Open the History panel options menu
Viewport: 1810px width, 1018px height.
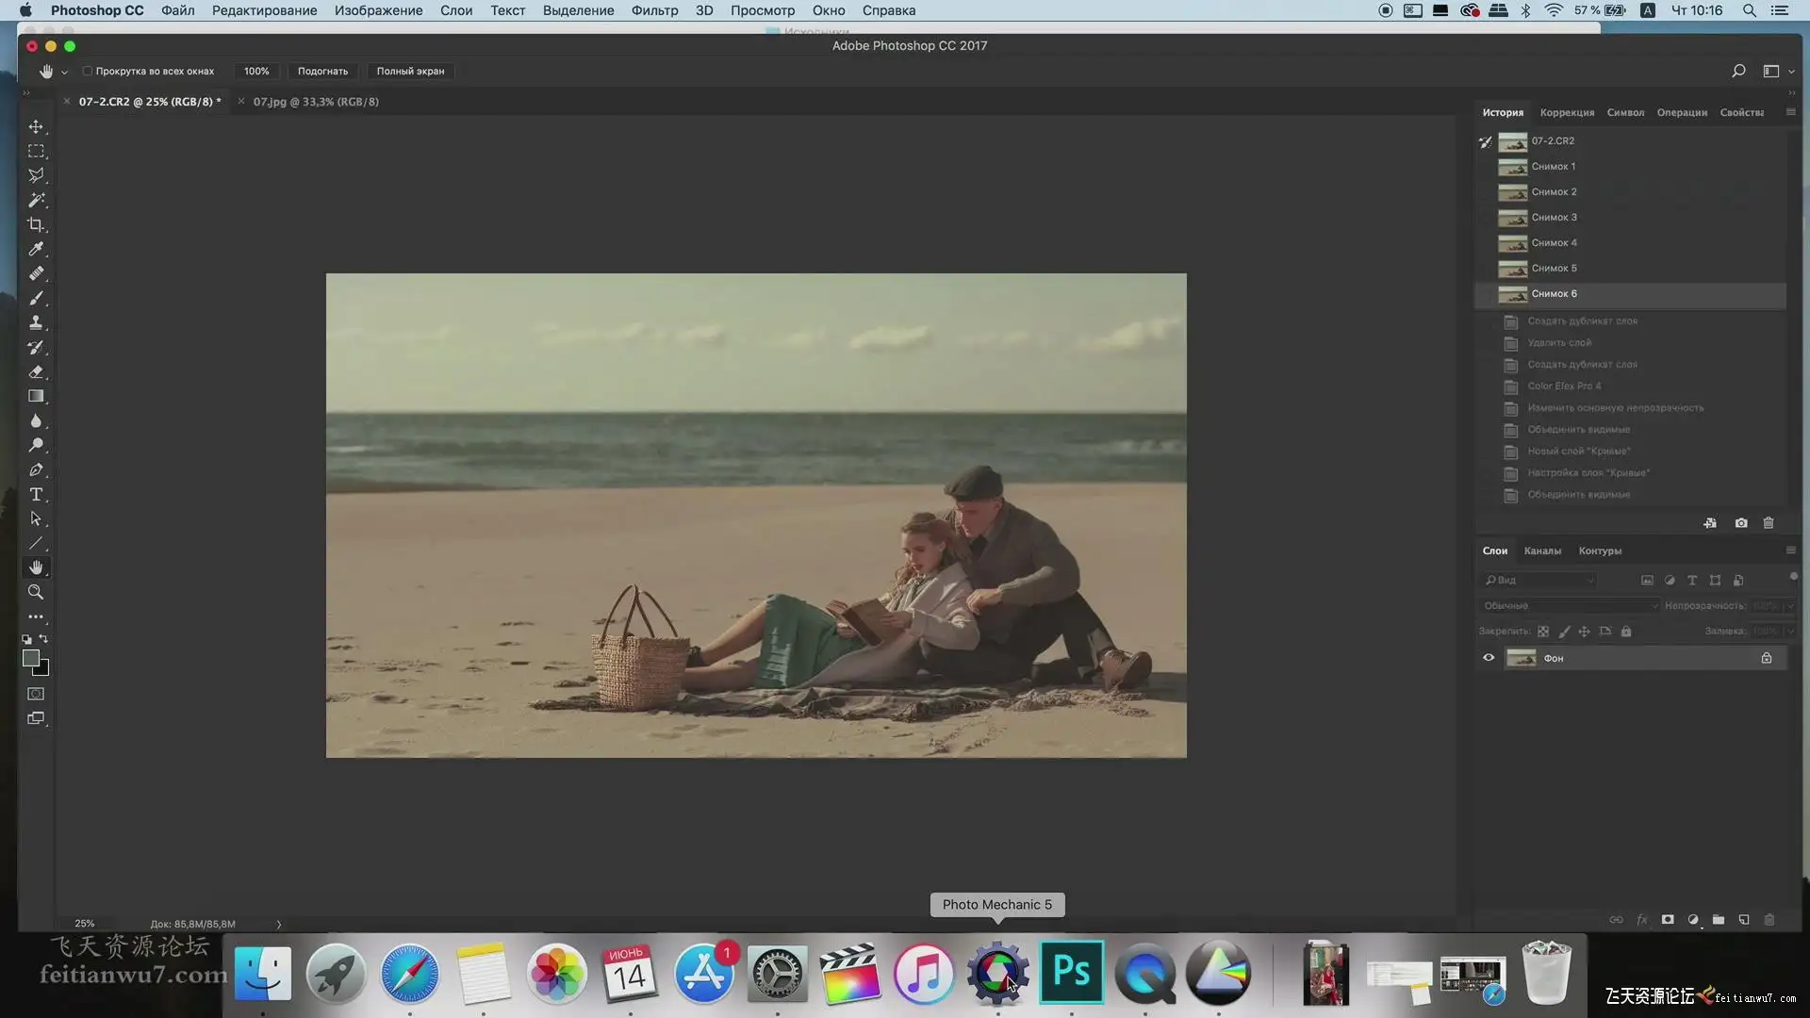click(x=1790, y=112)
